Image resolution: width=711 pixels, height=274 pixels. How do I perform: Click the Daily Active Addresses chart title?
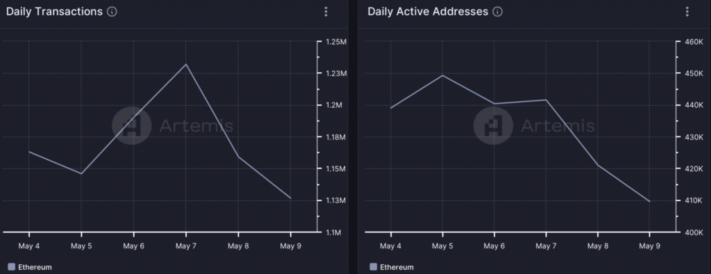tap(428, 12)
